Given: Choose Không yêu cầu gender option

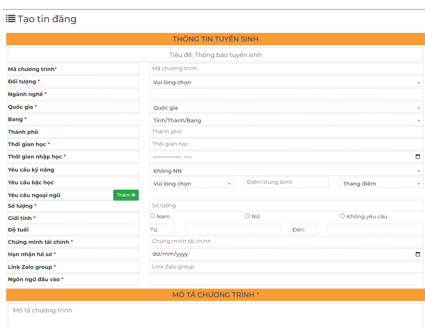Looking at the screenshot, I should click(343, 216).
